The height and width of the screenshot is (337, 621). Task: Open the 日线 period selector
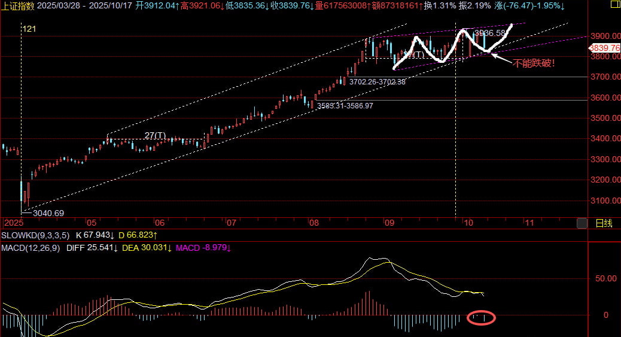tap(604, 223)
